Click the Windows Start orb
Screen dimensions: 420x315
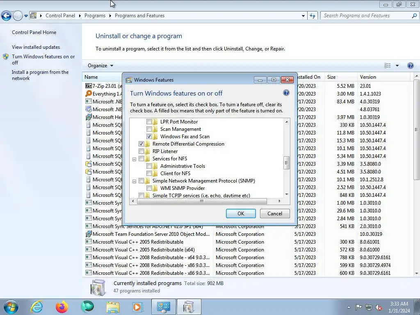coord(11,307)
